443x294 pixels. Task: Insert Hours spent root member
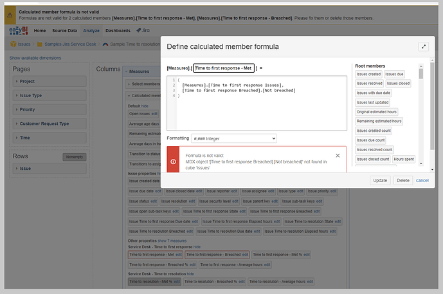click(404, 159)
